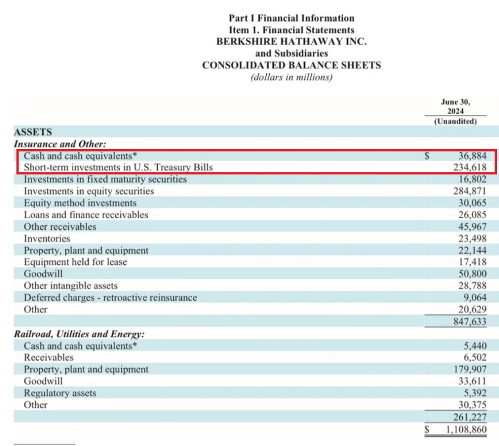Select the value 284,871
This screenshot has width=499, height=446.
pos(470,191)
